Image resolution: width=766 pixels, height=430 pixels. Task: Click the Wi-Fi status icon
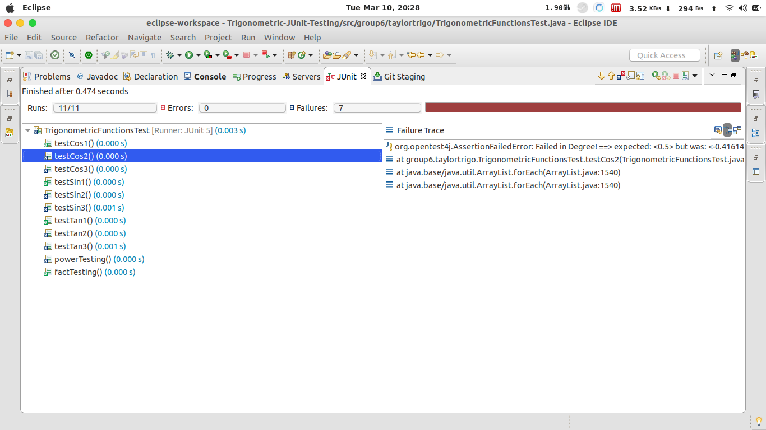[729, 8]
